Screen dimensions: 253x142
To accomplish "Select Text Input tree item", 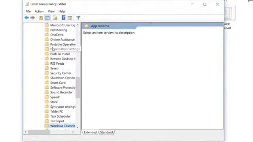I will click(57, 121).
